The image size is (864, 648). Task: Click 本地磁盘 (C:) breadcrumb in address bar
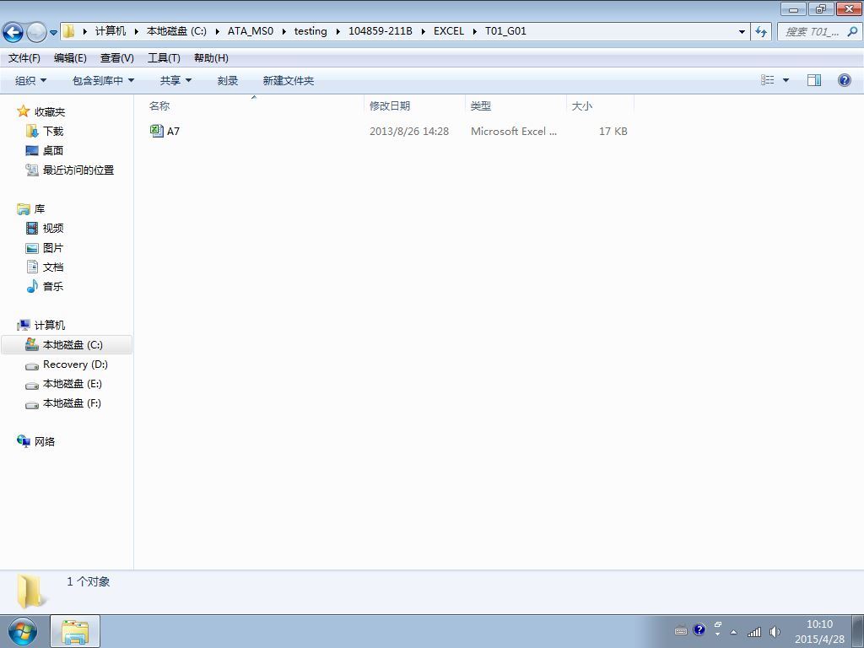[x=176, y=31]
